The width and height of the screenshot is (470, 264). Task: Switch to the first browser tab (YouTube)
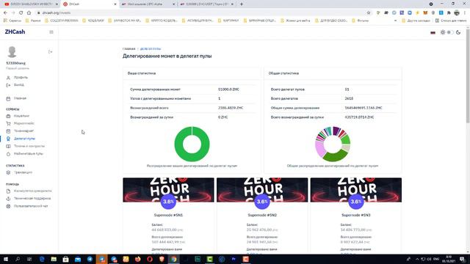pos(30,4)
